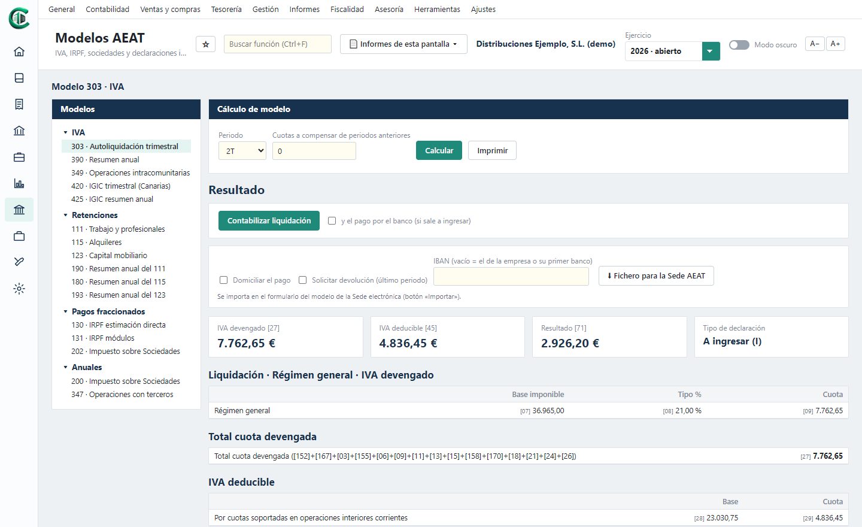The height and width of the screenshot is (527, 862).
Task: Focus the IBAN input field
Action: [x=511, y=276]
